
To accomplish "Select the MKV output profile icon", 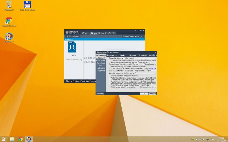I will (x=72, y=47).
